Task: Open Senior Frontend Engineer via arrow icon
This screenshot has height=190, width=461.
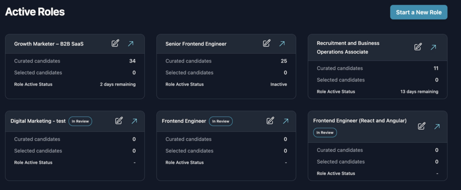Action: pyautogui.click(x=282, y=44)
